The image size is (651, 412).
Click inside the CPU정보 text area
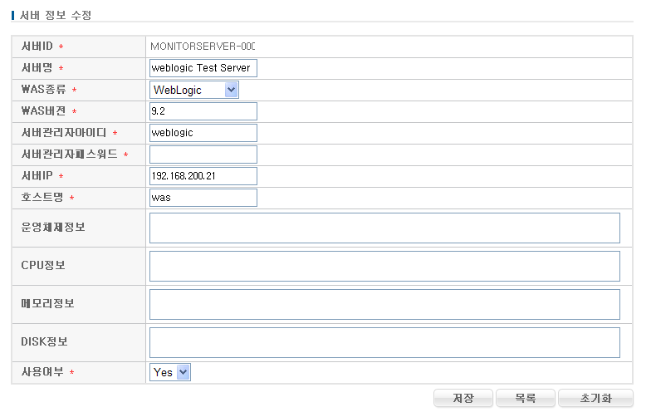384,266
